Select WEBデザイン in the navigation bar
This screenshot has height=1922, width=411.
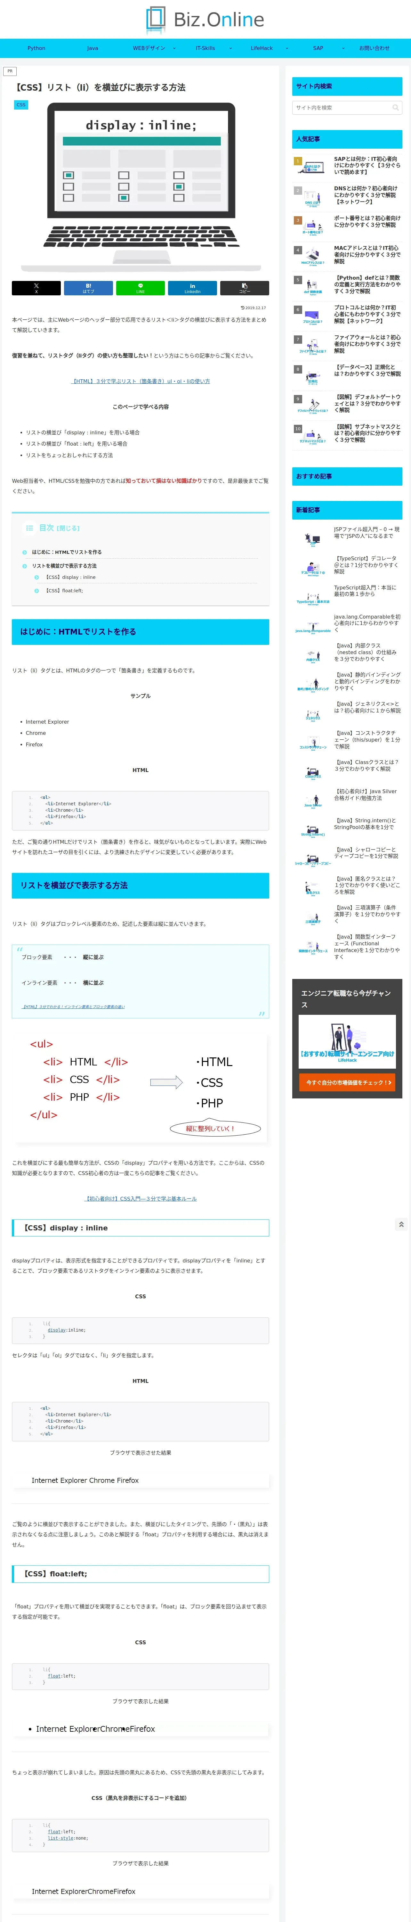(149, 48)
